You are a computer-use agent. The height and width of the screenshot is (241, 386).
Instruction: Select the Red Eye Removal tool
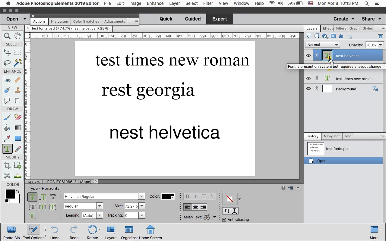click(7, 80)
